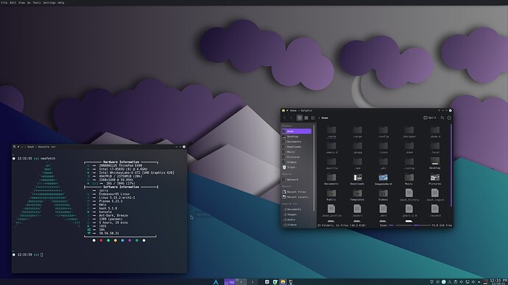Click the Home breadcrumb in Dolphin location bar
The width and height of the screenshot is (508, 285).
click(325, 118)
